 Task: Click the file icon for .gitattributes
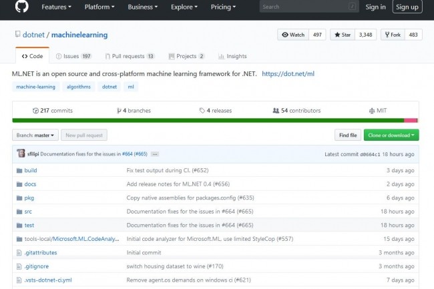(19, 253)
